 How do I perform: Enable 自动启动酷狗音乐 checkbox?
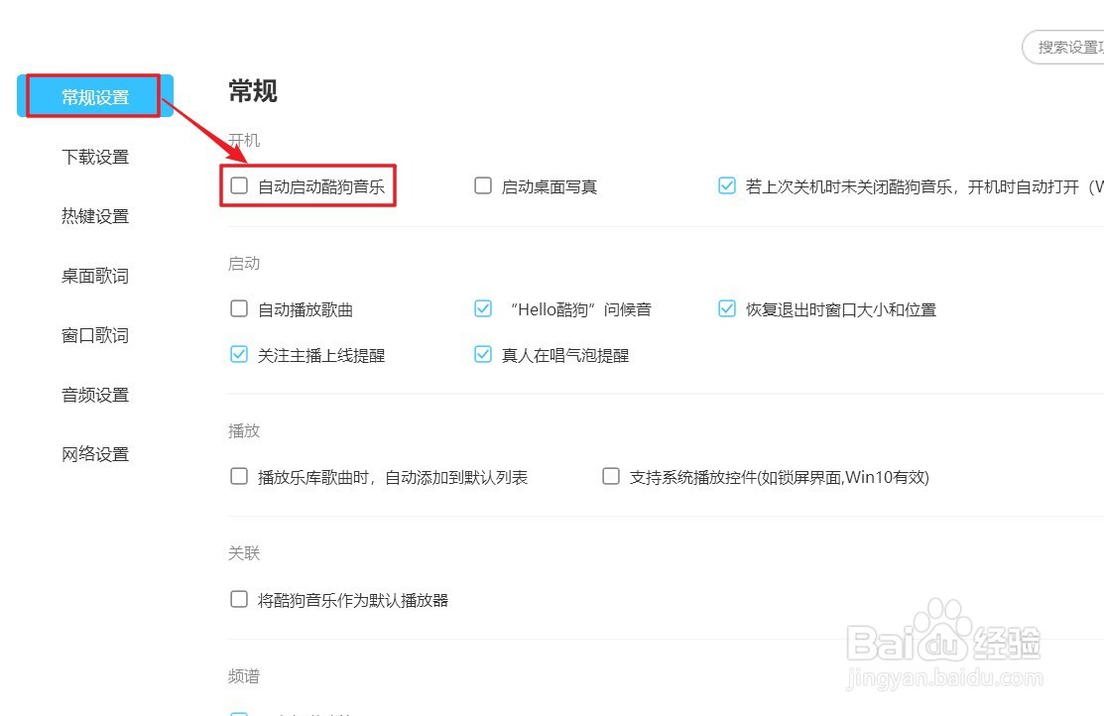(x=239, y=185)
